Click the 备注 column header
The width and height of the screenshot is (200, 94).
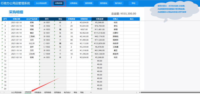tap(132, 19)
